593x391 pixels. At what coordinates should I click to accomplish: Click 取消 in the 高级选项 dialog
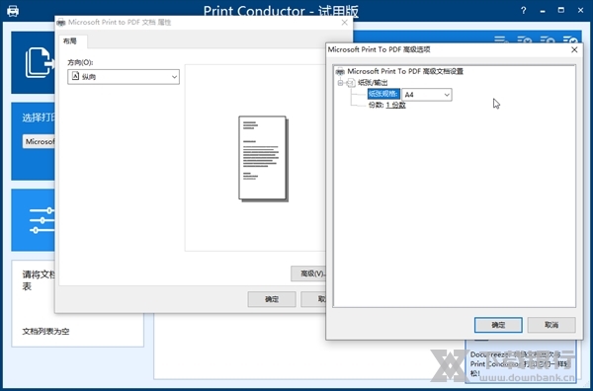(x=551, y=325)
